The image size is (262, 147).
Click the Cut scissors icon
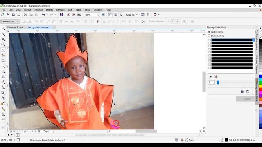pos(25,15)
